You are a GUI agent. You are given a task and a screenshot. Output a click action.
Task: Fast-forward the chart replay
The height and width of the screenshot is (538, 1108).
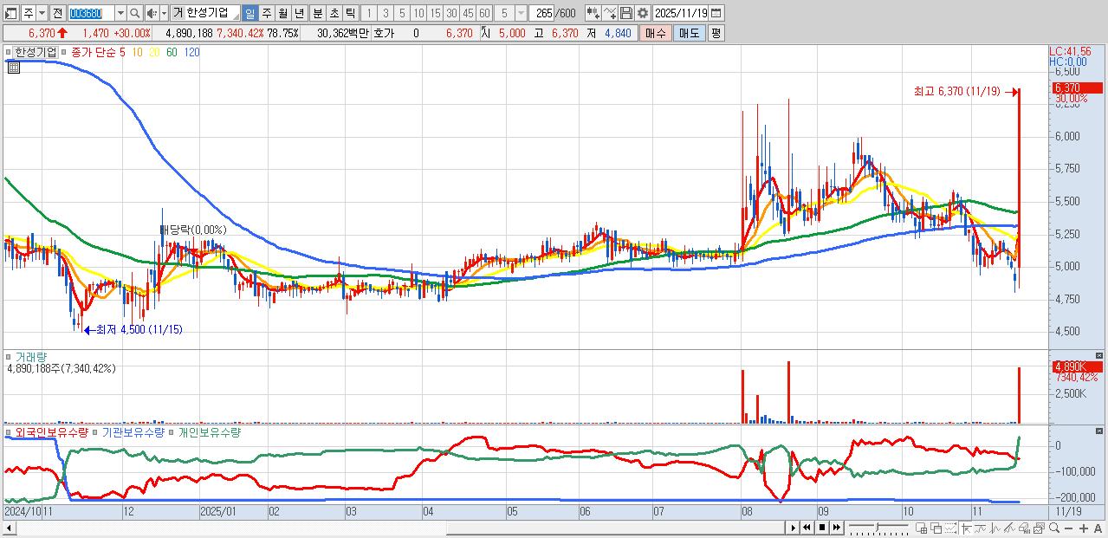click(x=836, y=528)
